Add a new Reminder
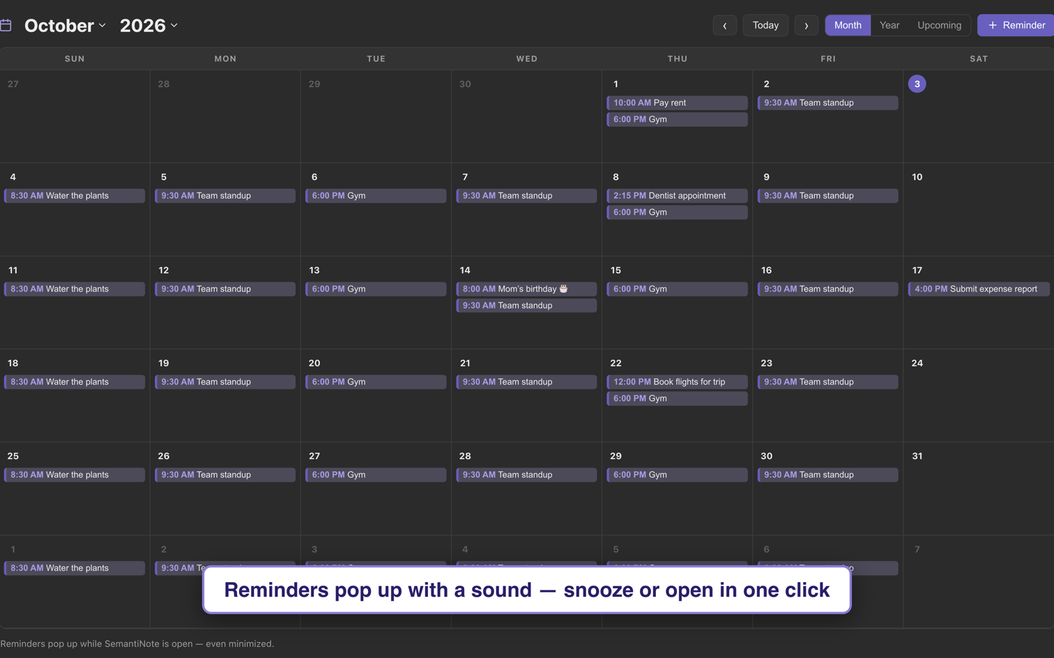This screenshot has width=1054, height=658. click(x=1016, y=25)
